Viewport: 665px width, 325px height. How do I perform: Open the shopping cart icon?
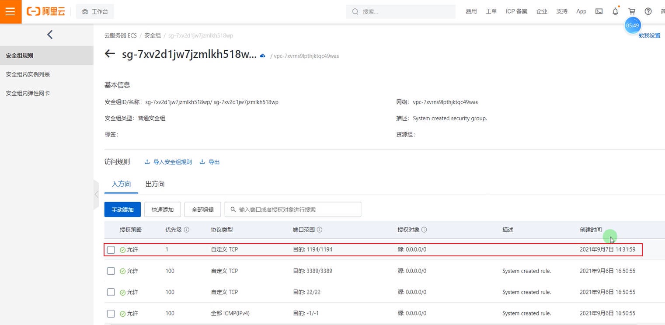click(632, 11)
